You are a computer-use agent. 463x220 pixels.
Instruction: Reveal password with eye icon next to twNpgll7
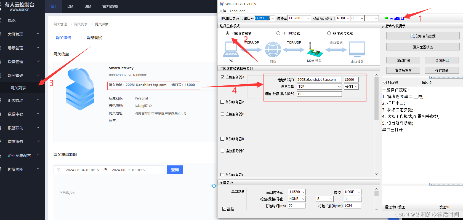[150, 106]
